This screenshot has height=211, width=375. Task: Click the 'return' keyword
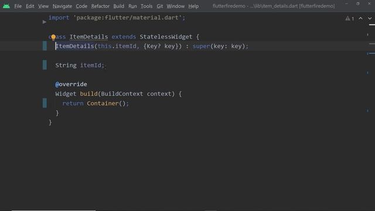pyautogui.click(x=73, y=103)
